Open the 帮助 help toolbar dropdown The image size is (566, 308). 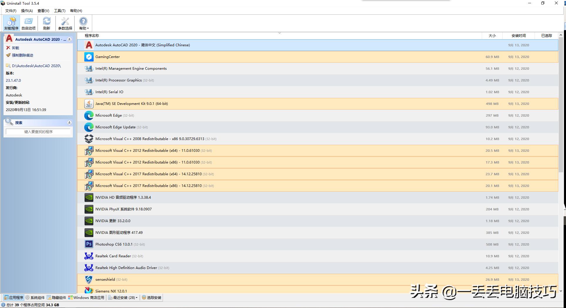[x=84, y=23]
